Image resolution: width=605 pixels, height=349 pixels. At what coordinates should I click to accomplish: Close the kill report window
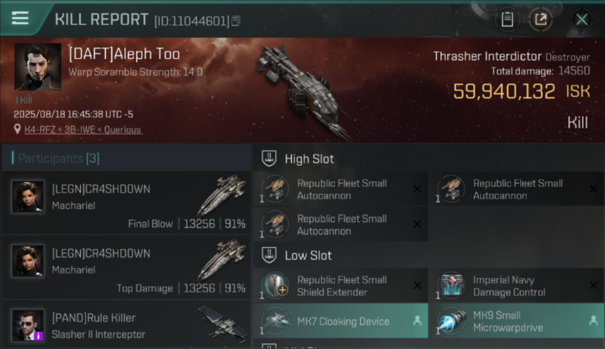582,20
